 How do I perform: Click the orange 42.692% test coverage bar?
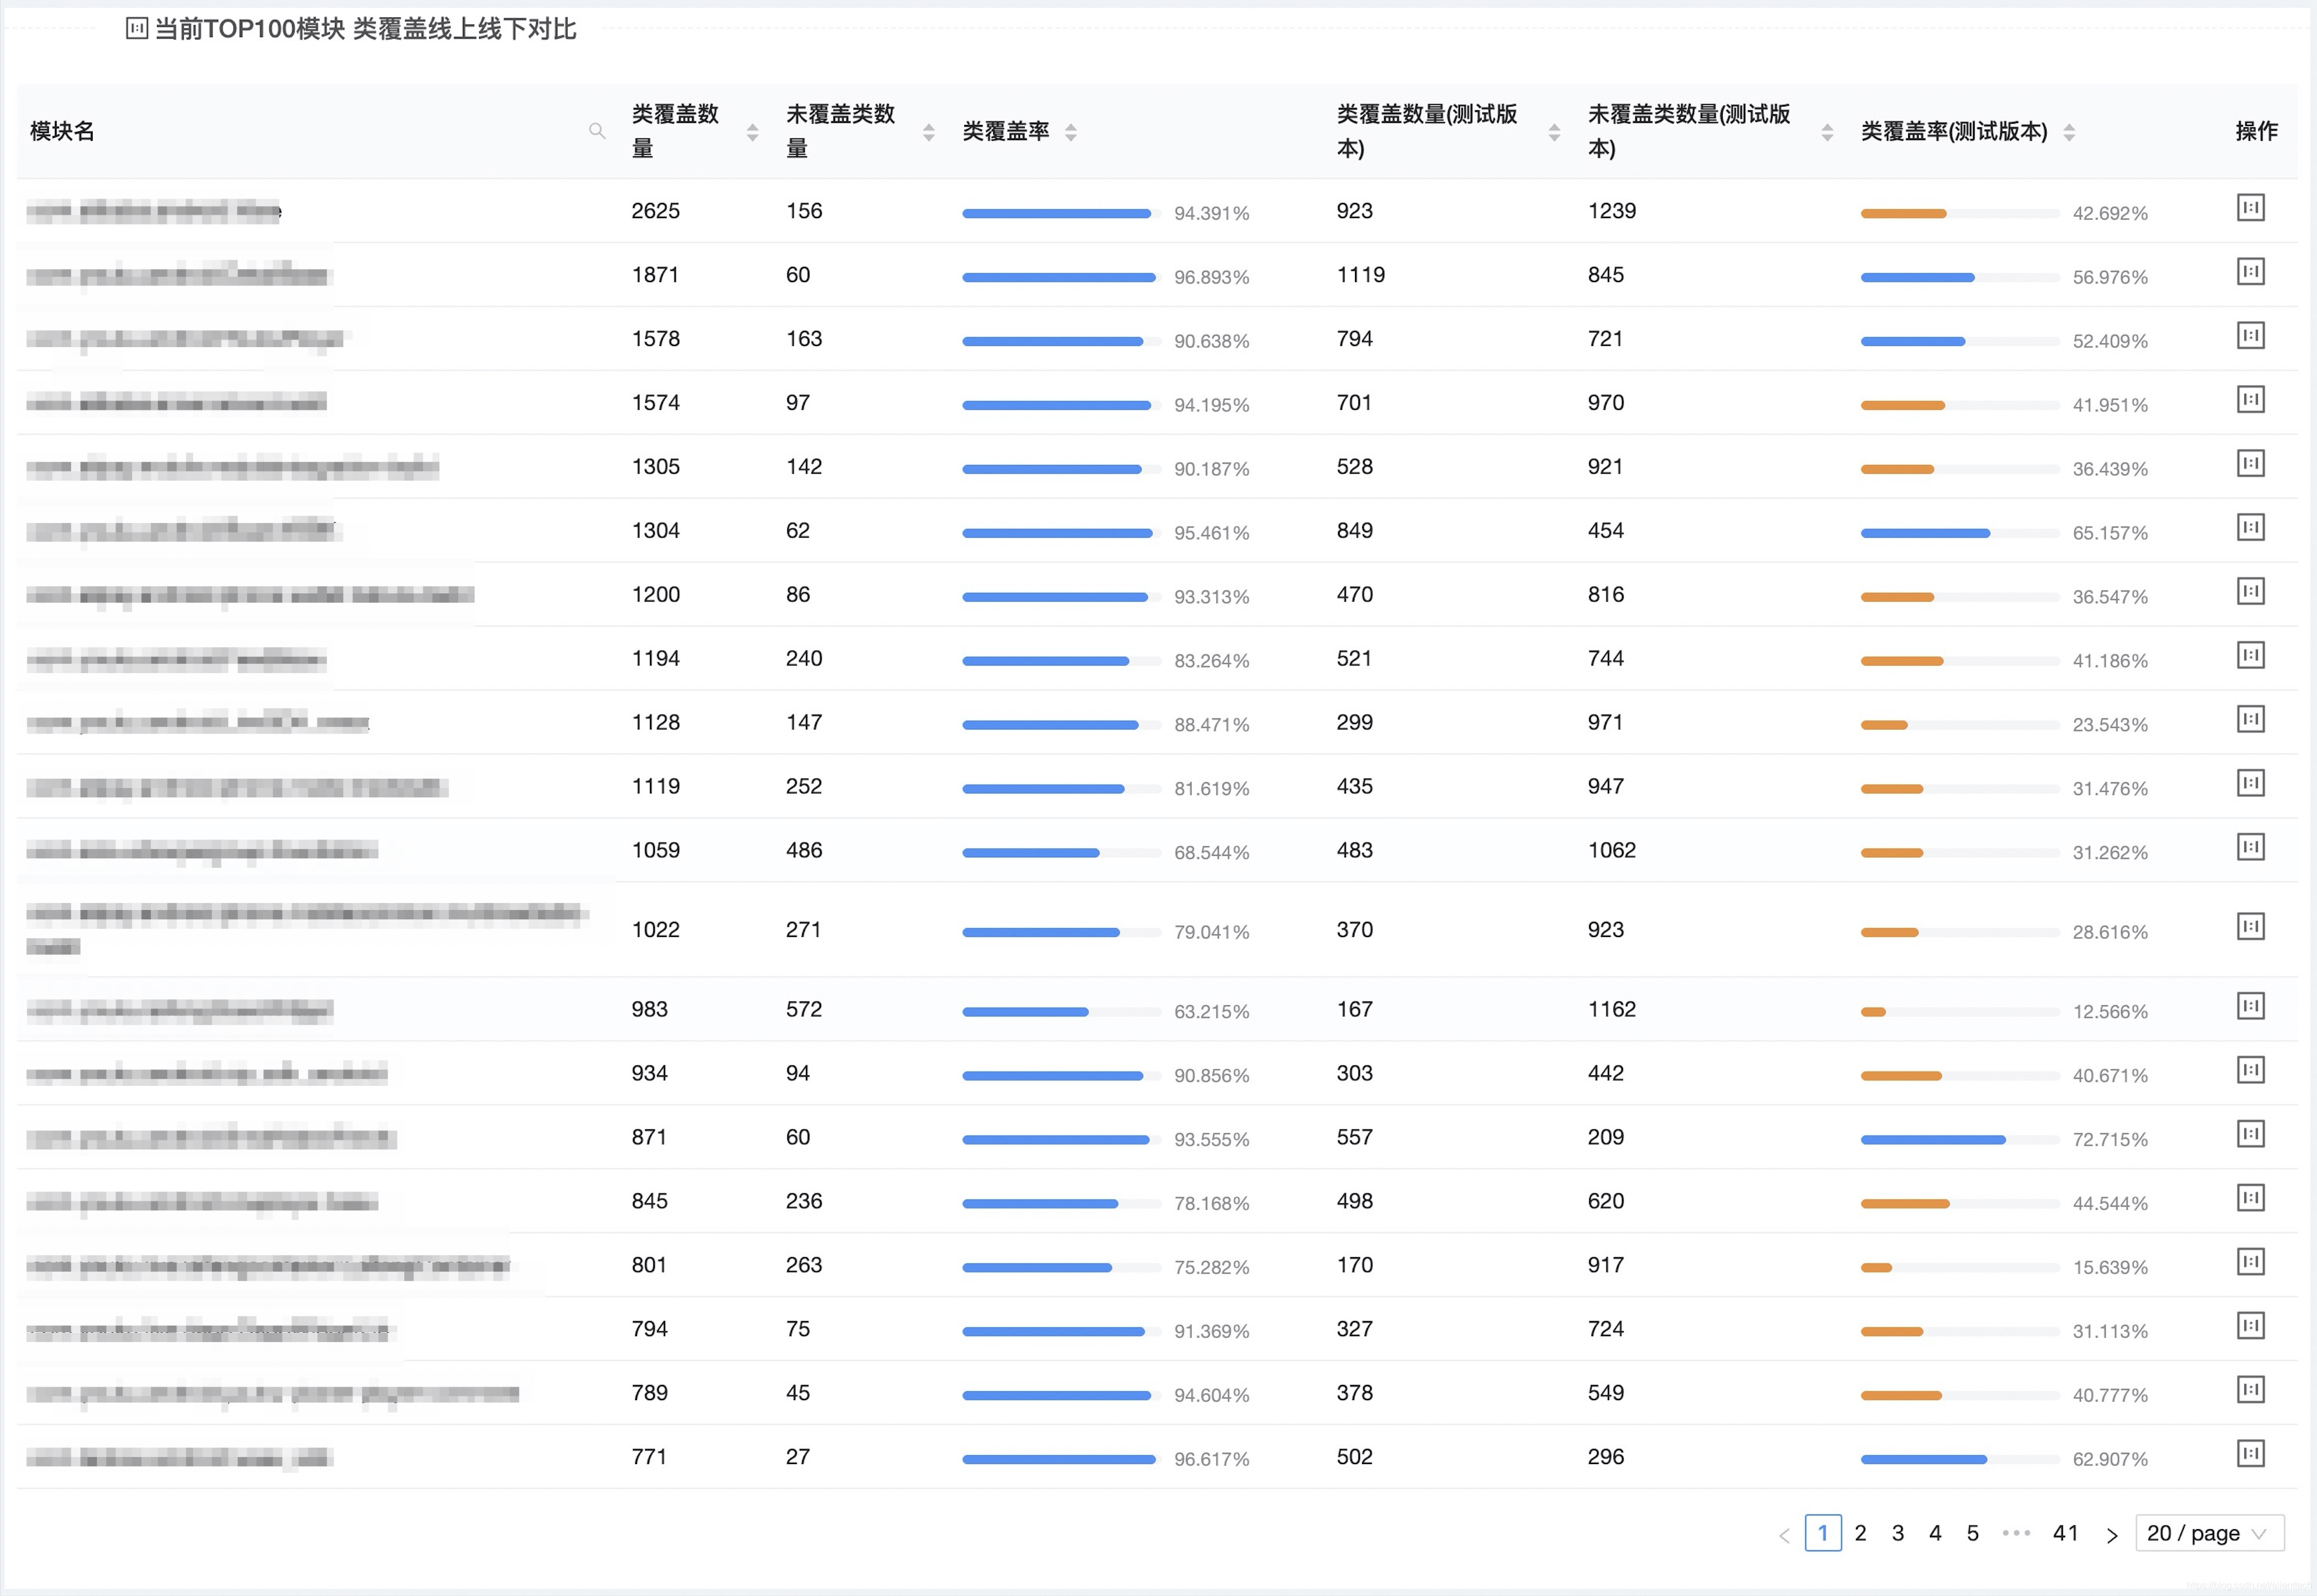click(1959, 213)
